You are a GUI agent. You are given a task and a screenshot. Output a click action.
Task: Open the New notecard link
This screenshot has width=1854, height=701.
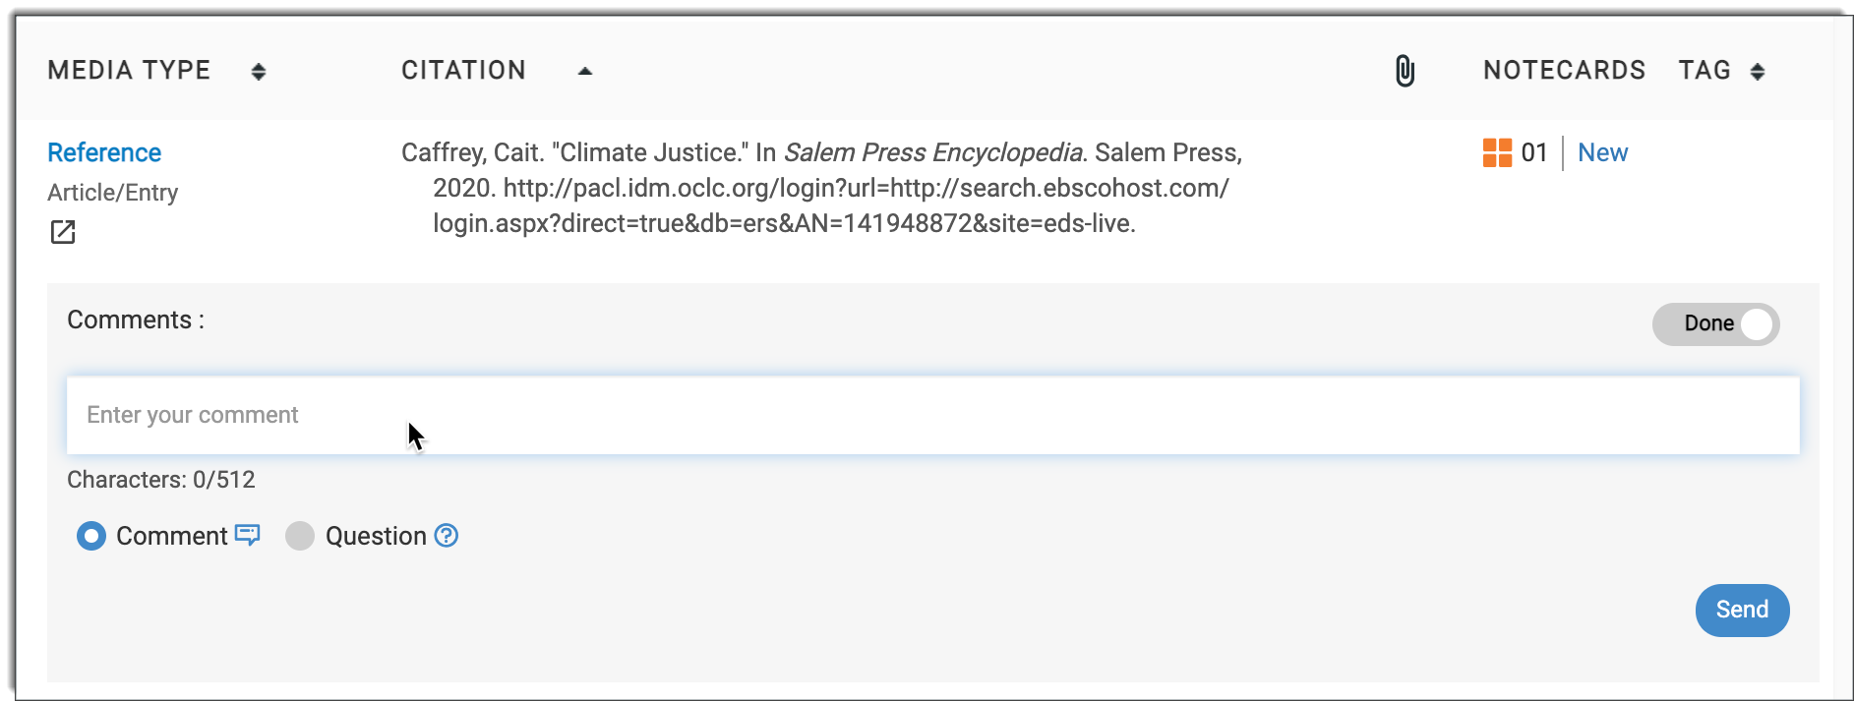coord(1602,153)
